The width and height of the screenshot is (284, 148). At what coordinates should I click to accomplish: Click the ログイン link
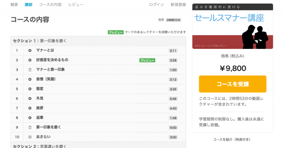(156, 5)
